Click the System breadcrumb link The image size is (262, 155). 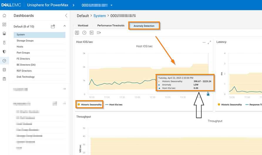(x=100, y=16)
